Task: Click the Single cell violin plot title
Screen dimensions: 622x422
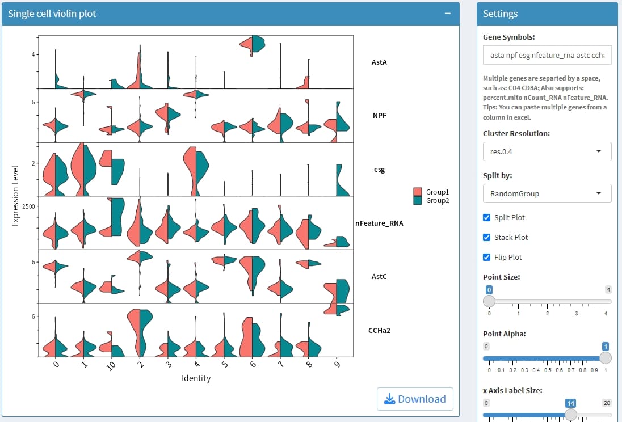Action: tap(52, 14)
